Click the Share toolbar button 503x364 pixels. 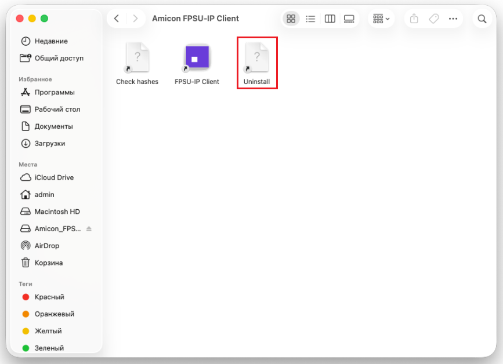[414, 19]
